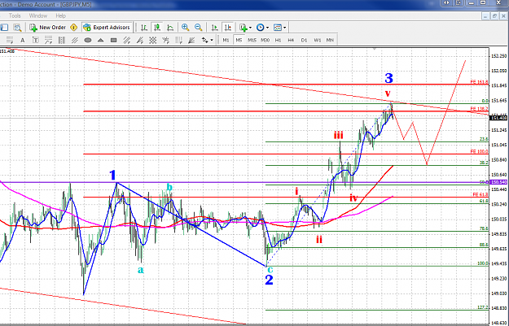
Task: Select the ellipse drawing tool
Action: [x=88, y=40]
